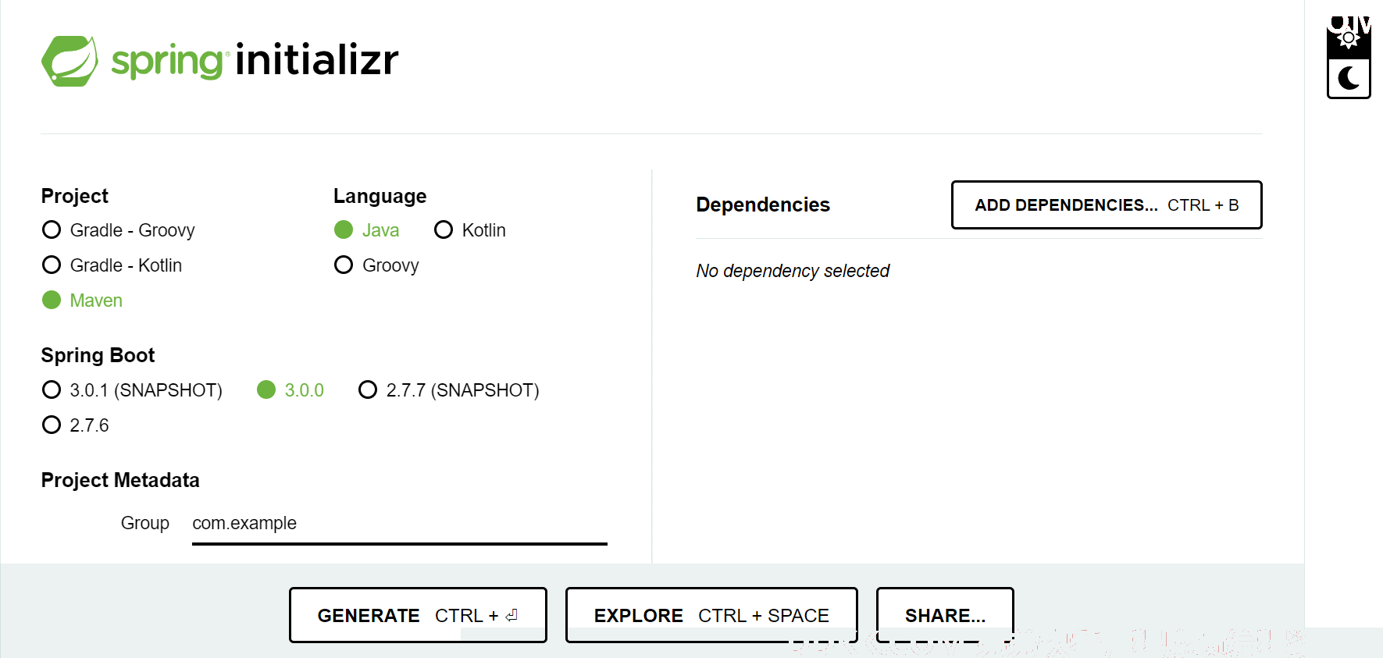Select Spring Boot version 2.7.6

[75, 425]
